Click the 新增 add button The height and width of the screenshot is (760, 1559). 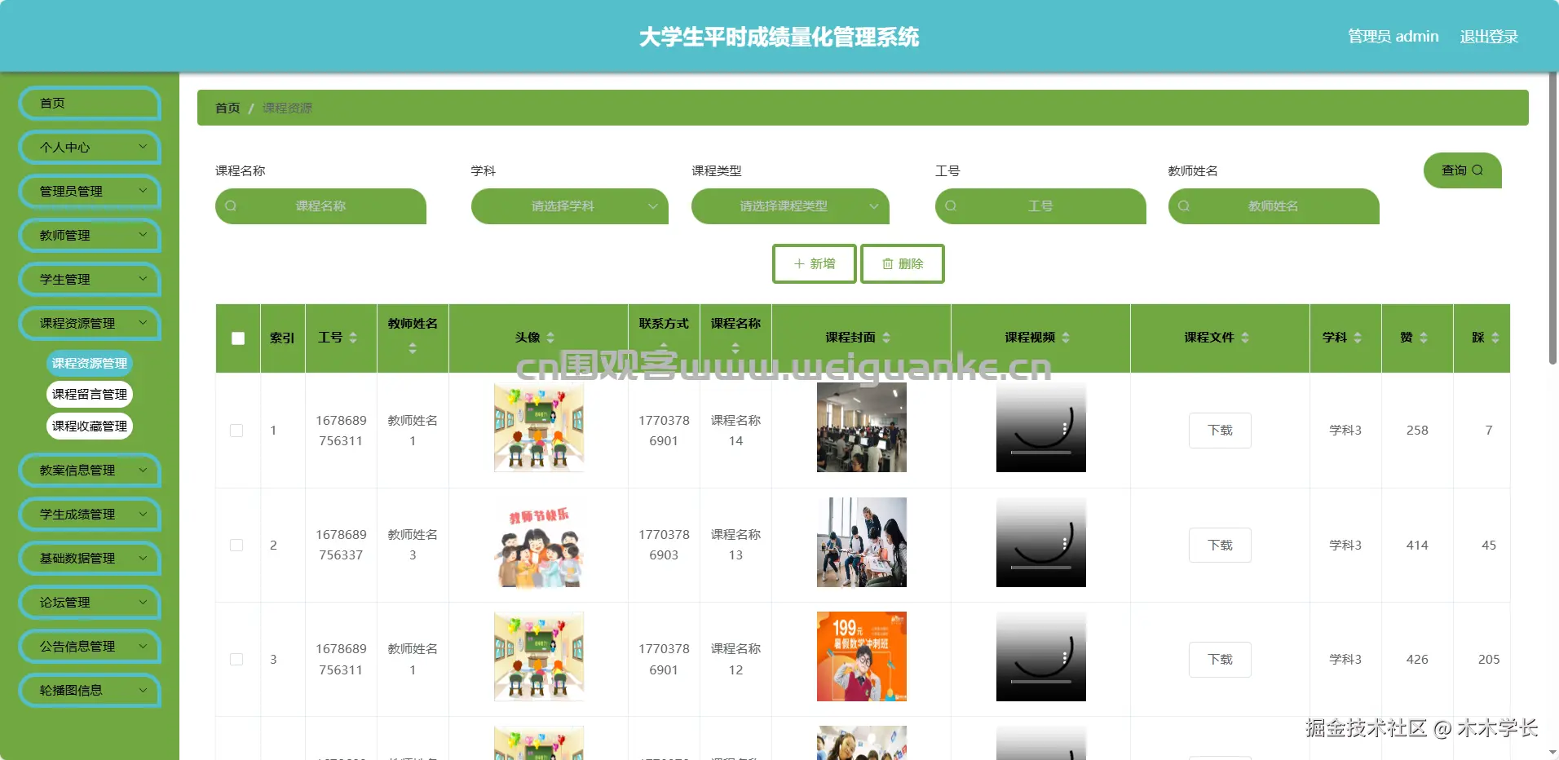(815, 264)
